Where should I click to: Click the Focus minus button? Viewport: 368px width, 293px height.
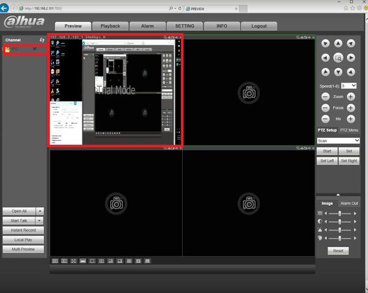coord(325,108)
